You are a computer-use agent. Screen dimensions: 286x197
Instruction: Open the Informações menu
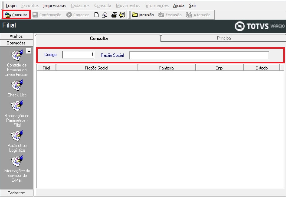[156, 6]
